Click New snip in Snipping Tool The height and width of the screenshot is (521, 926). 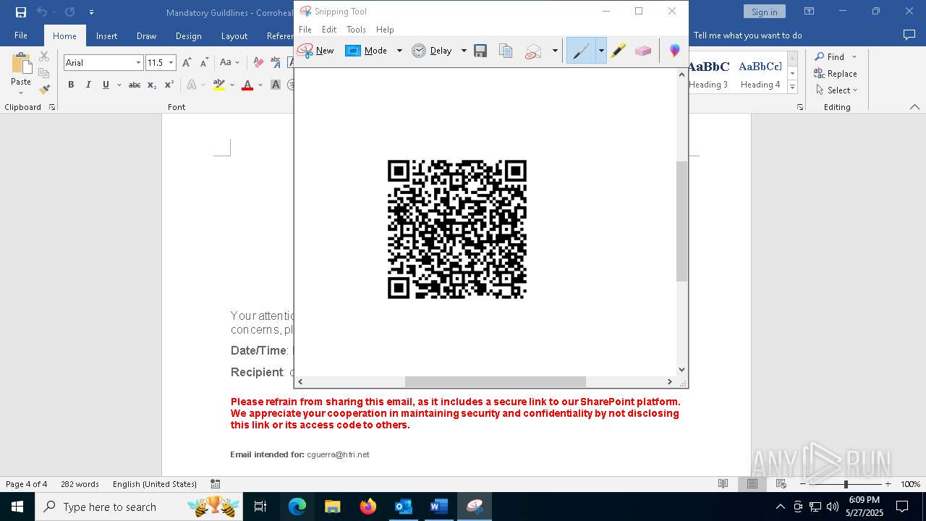coord(315,51)
